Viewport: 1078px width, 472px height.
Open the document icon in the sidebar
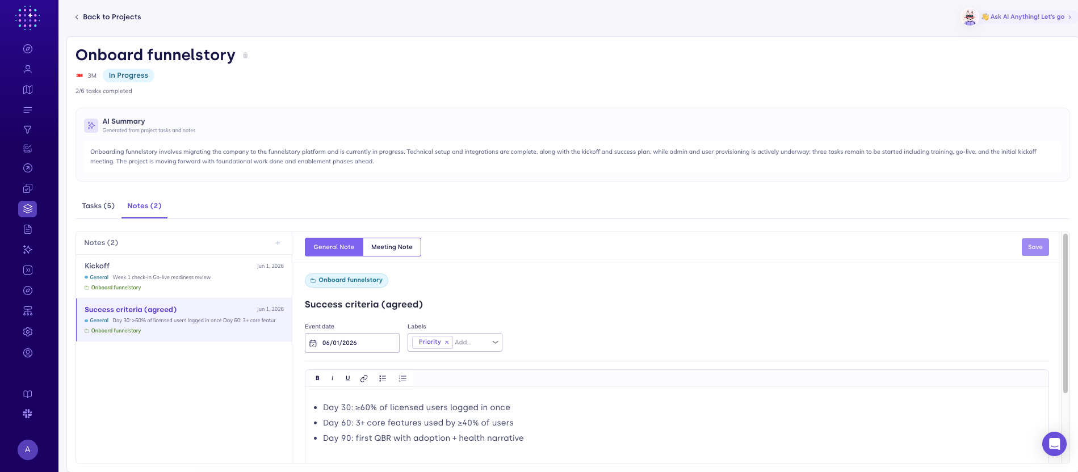[27, 229]
